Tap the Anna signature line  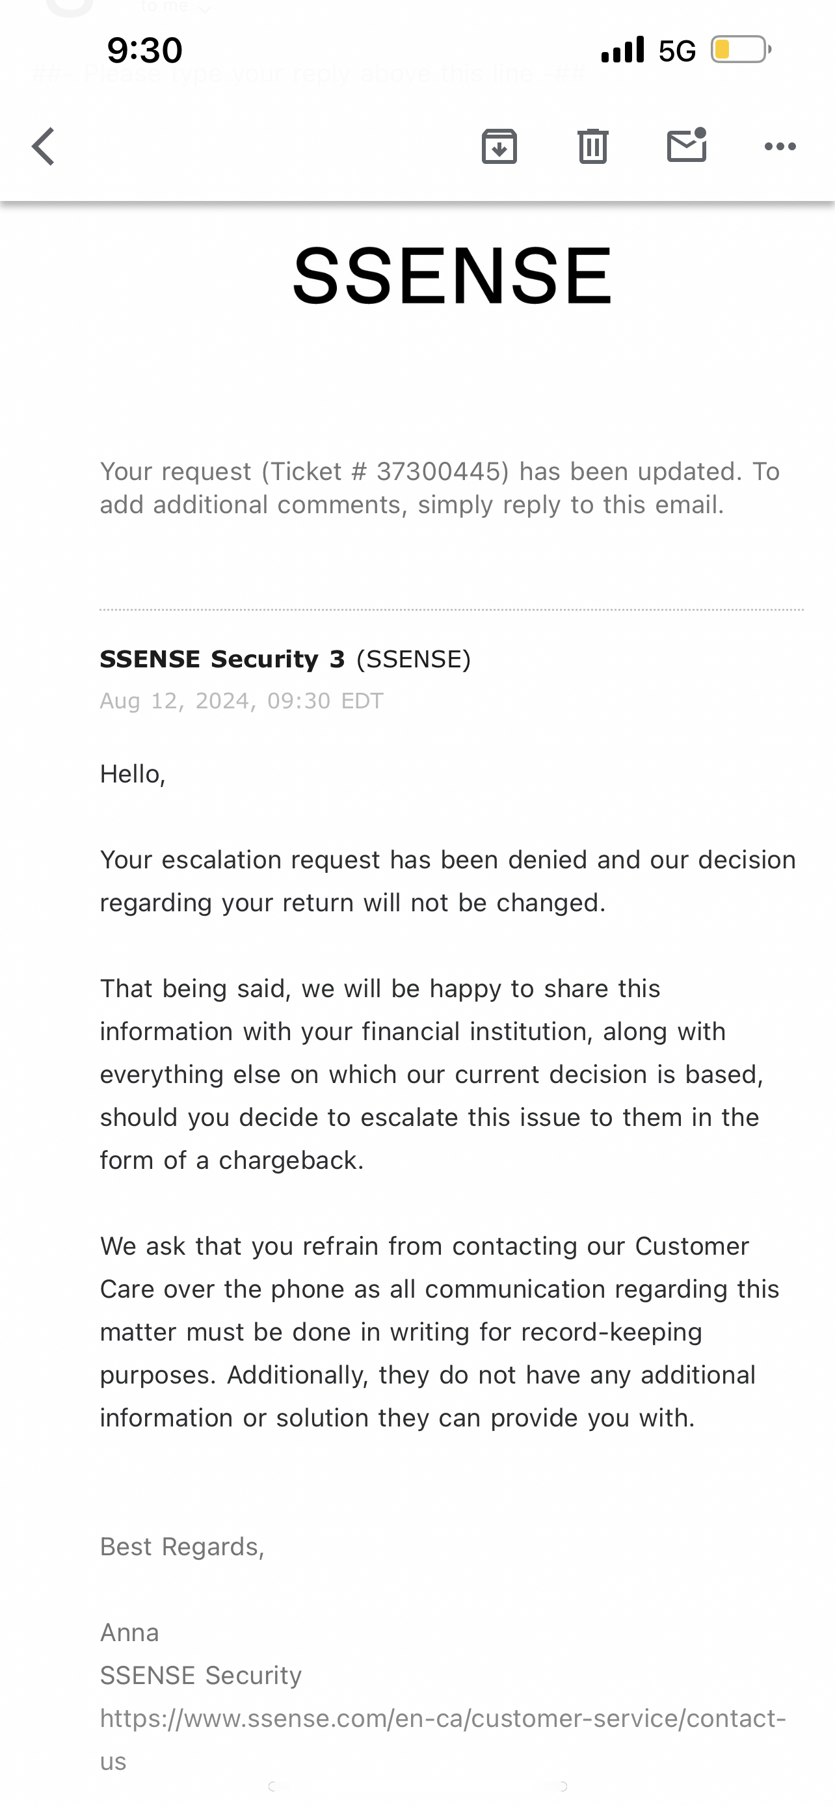point(129,1632)
